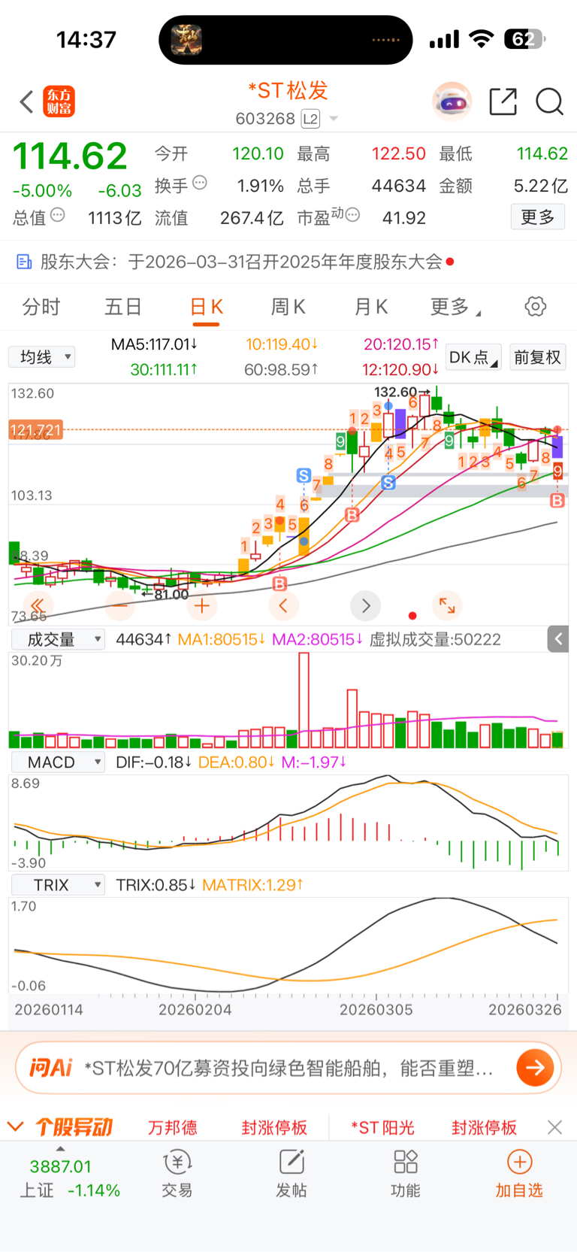The image size is (577, 1252).
Task: Open 成交量 indicator dropdown
Action: (x=58, y=639)
